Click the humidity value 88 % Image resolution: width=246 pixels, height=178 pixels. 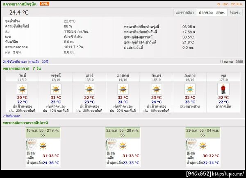(x=68, y=26)
